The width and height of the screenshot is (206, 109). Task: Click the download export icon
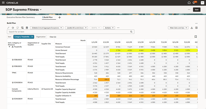coord(192,28)
